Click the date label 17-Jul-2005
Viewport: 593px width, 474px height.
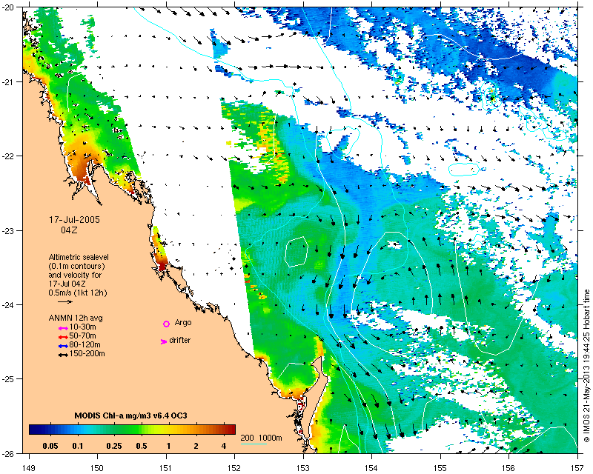(x=75, y=220)
